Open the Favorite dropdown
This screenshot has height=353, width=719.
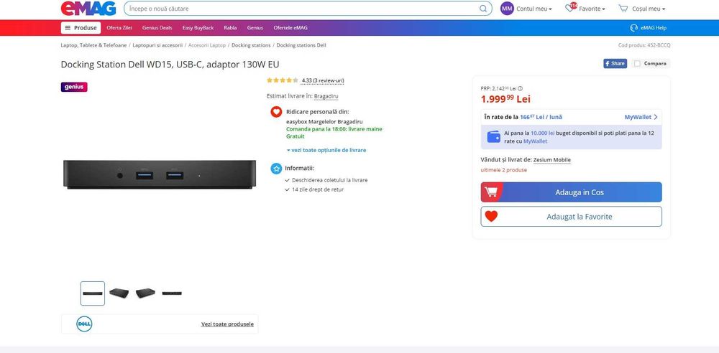click(592, 9)
